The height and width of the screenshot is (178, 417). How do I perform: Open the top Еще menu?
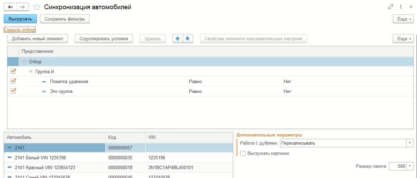click(403, 19)
